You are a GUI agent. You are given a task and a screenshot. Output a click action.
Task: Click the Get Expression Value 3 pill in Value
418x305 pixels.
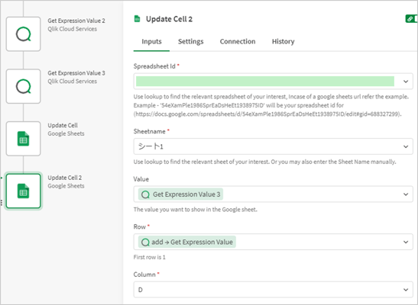[180, 194]
